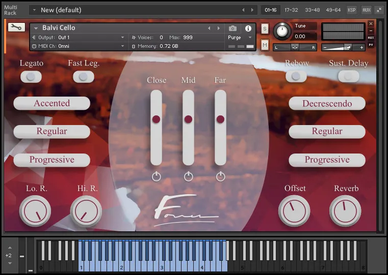Select the previous multi with the left arrow
This screenshot has width=388, height=275.
coord(243,10)
